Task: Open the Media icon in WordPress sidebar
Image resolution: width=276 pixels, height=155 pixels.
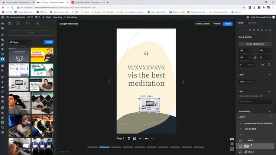Action: tap(3, 40)
